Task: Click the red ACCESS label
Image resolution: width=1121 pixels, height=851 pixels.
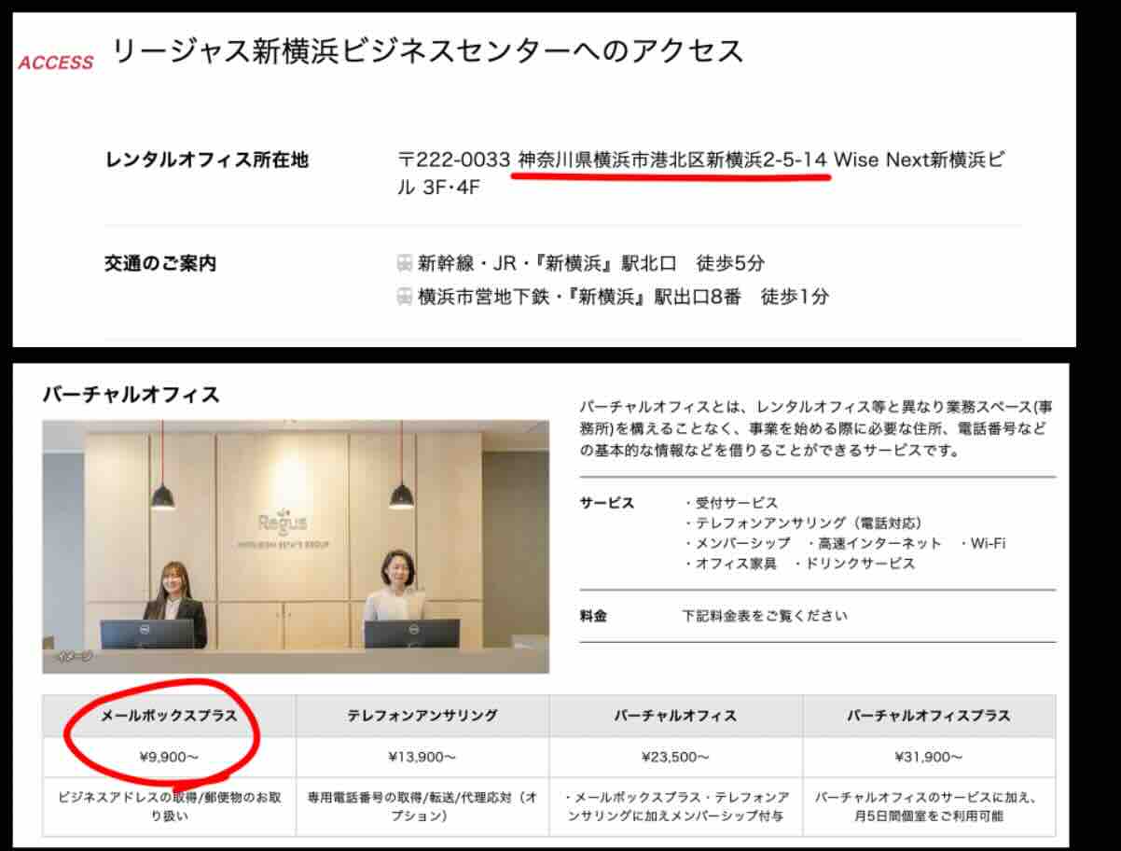Action: point(56,63)
